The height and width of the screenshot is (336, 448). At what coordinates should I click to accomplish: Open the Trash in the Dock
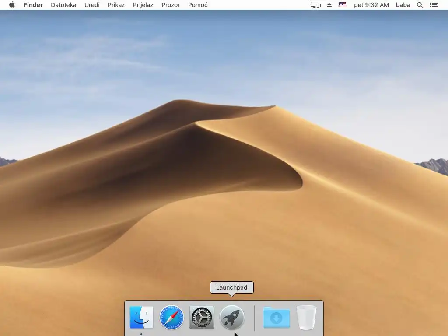pyautogui.click(x=306, y=317)
